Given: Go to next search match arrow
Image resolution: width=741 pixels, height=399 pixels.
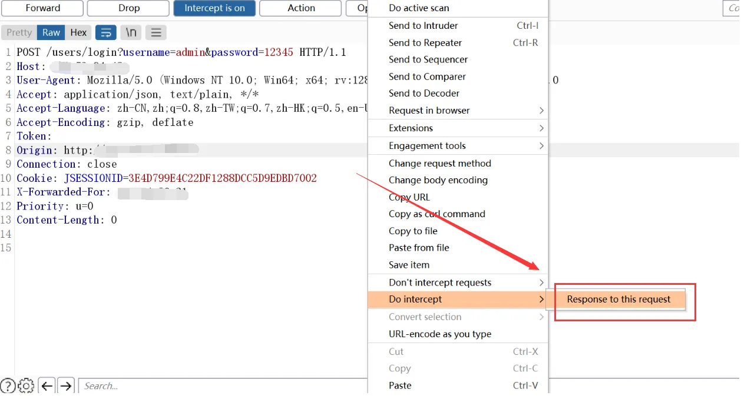Looking at the screenshot, I should (x=66, y=386).
